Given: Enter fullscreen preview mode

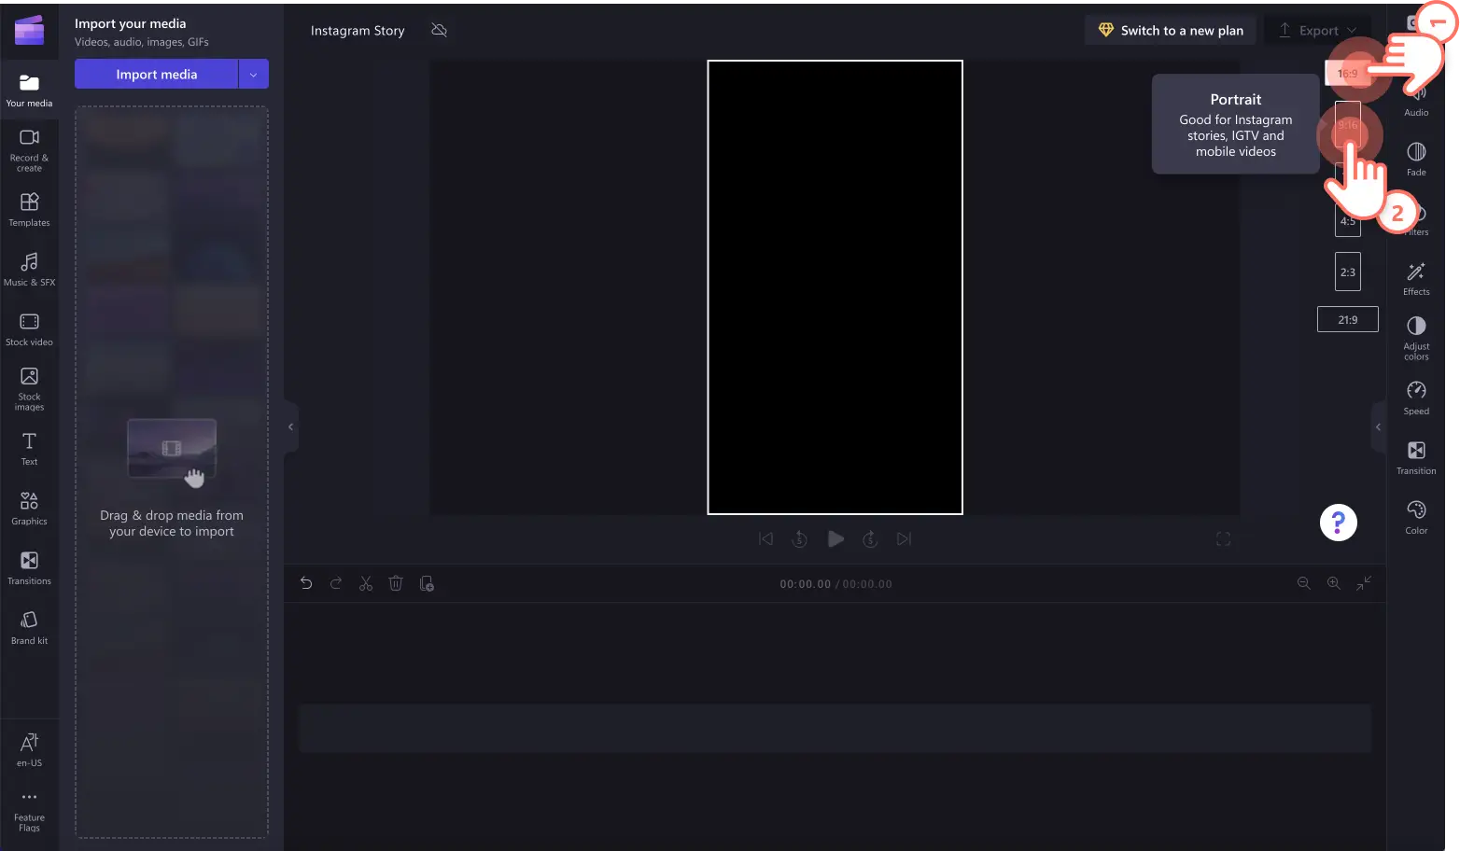Looking at the screenshot, I should click(1224, 538).
